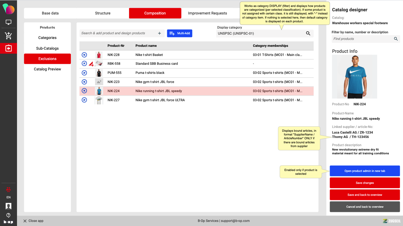The width and height of the screenshot is (403, 226).
Task: Select Sub-Catalogs in the side menu
Action: click(47, 48)
